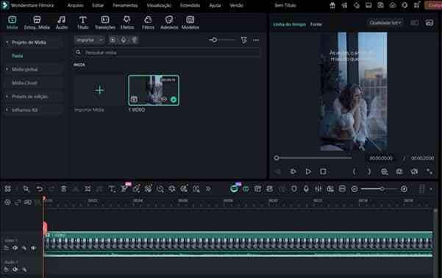Screen dimensions: 442x278
Task: Switch to Fonte preview tab
Action: pyautogui.click(x=316, y=24)
